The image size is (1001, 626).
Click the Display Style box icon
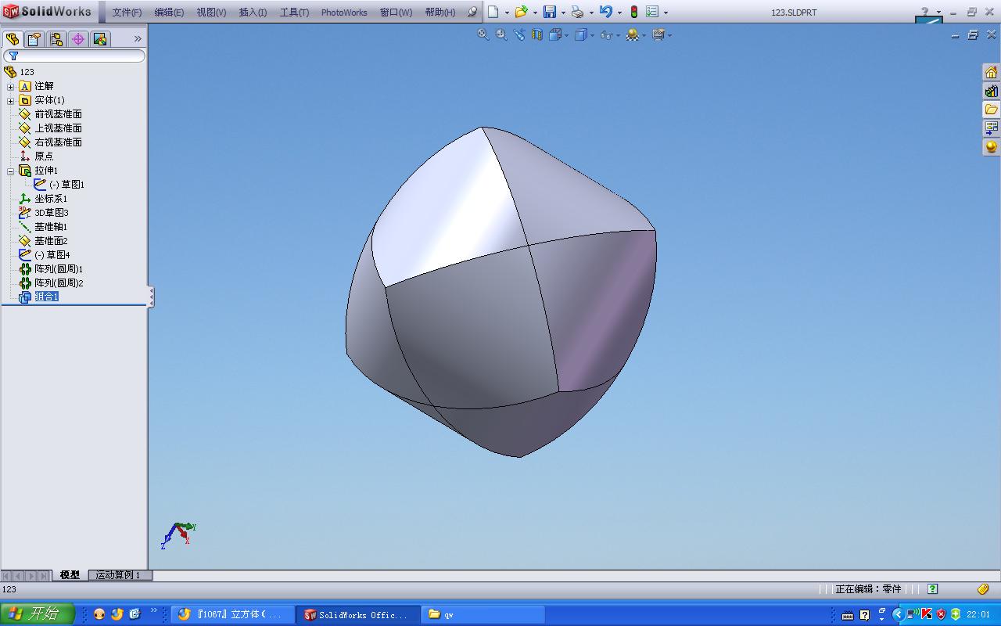click(581, 34)
